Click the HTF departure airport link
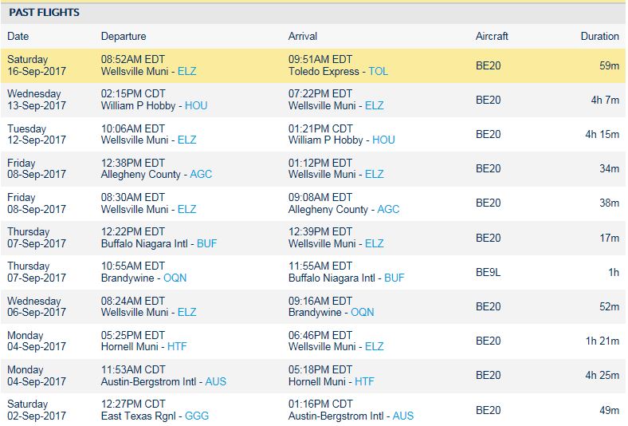 (x=178, y=346)
